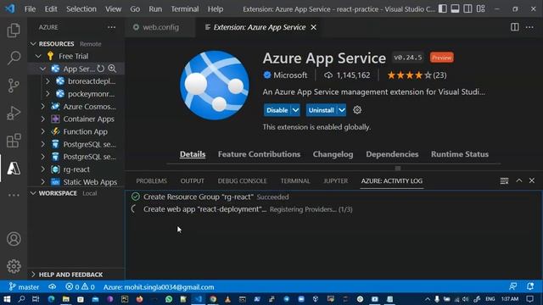Click the Azure account status item
This screenshot has width=543, height=305.
[159, 287]
